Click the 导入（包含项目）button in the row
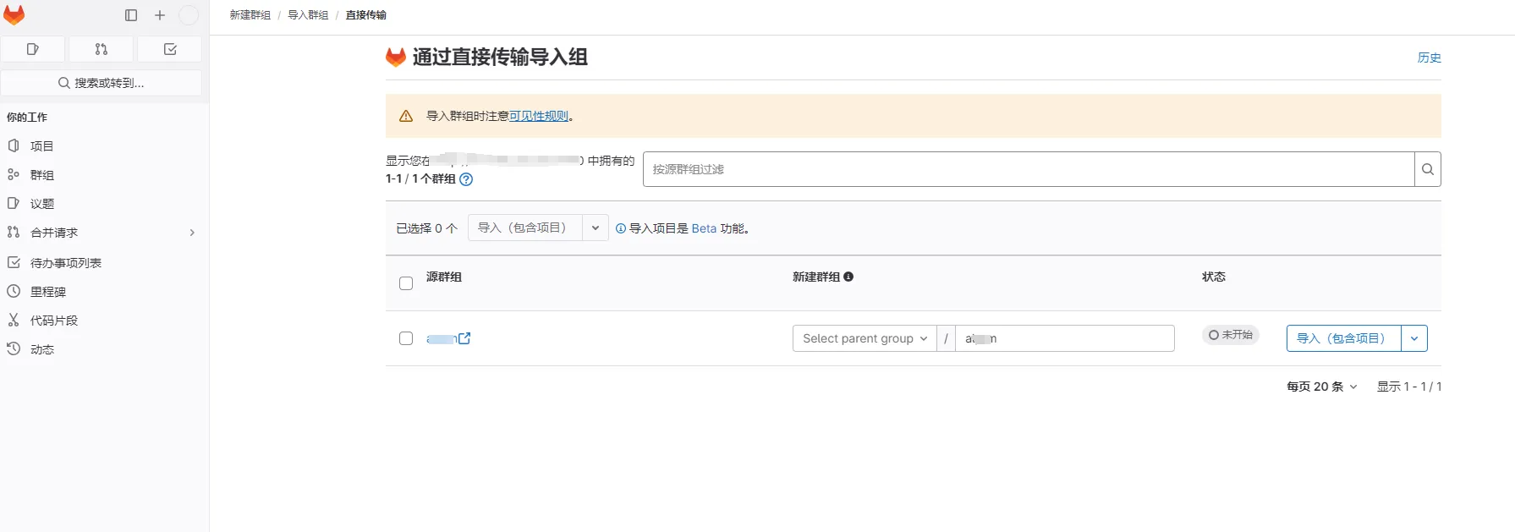Image resolution: width=1515 pixels, height=532 pixels. click(x=1342, y=338)
